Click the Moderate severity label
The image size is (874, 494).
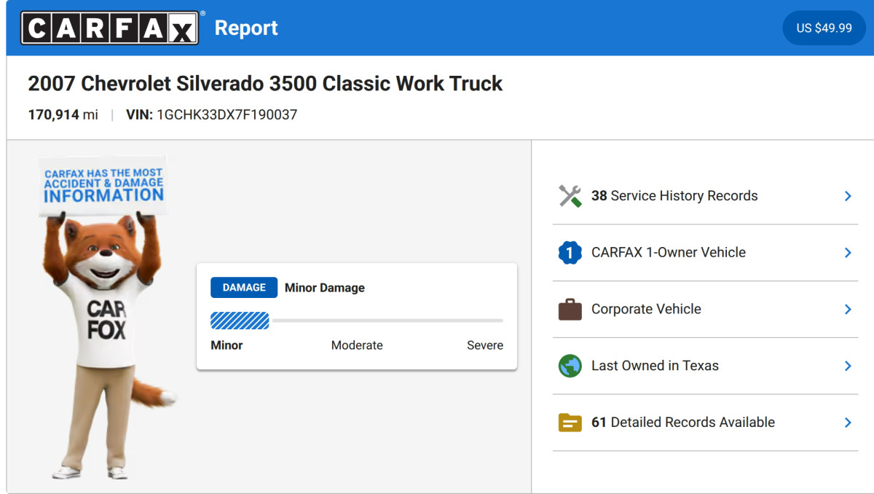[x=357, y=345]
